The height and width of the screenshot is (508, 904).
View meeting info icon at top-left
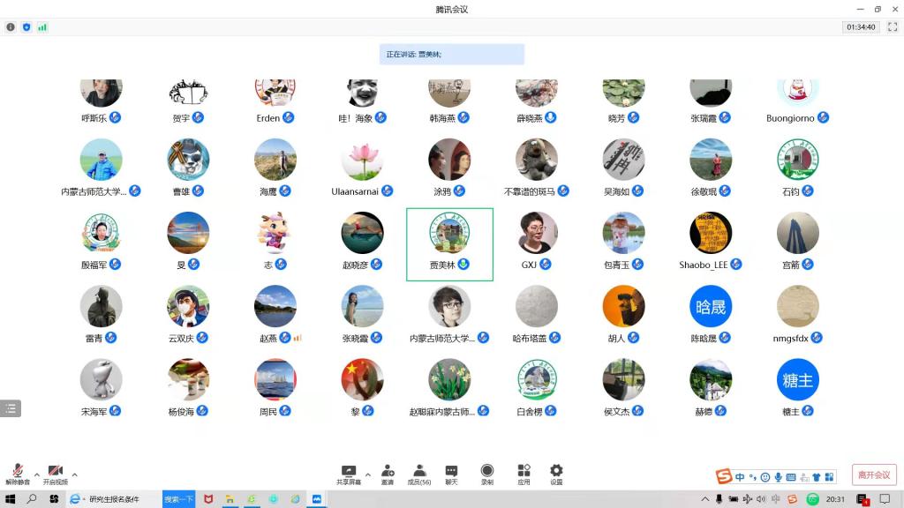click(x=11, y=27)
